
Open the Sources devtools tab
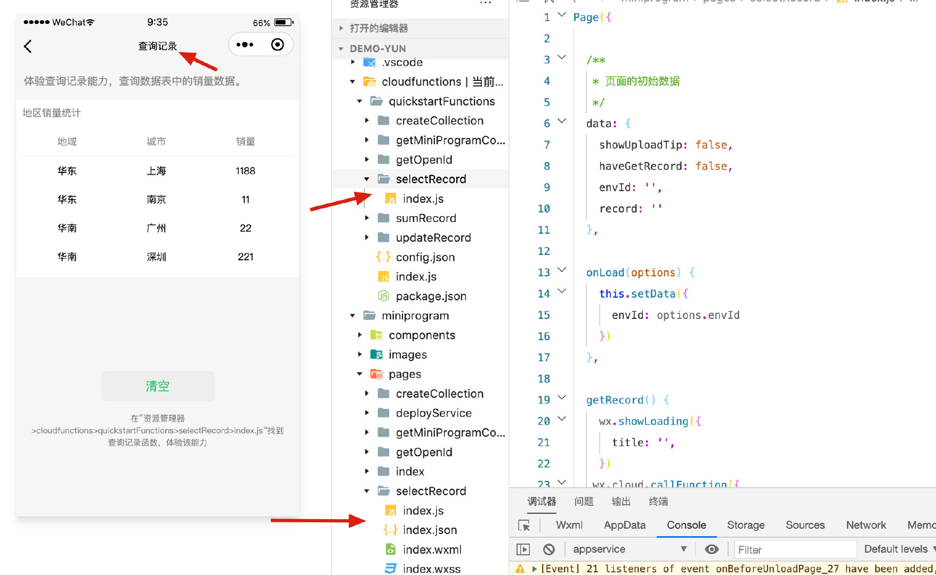805,525
